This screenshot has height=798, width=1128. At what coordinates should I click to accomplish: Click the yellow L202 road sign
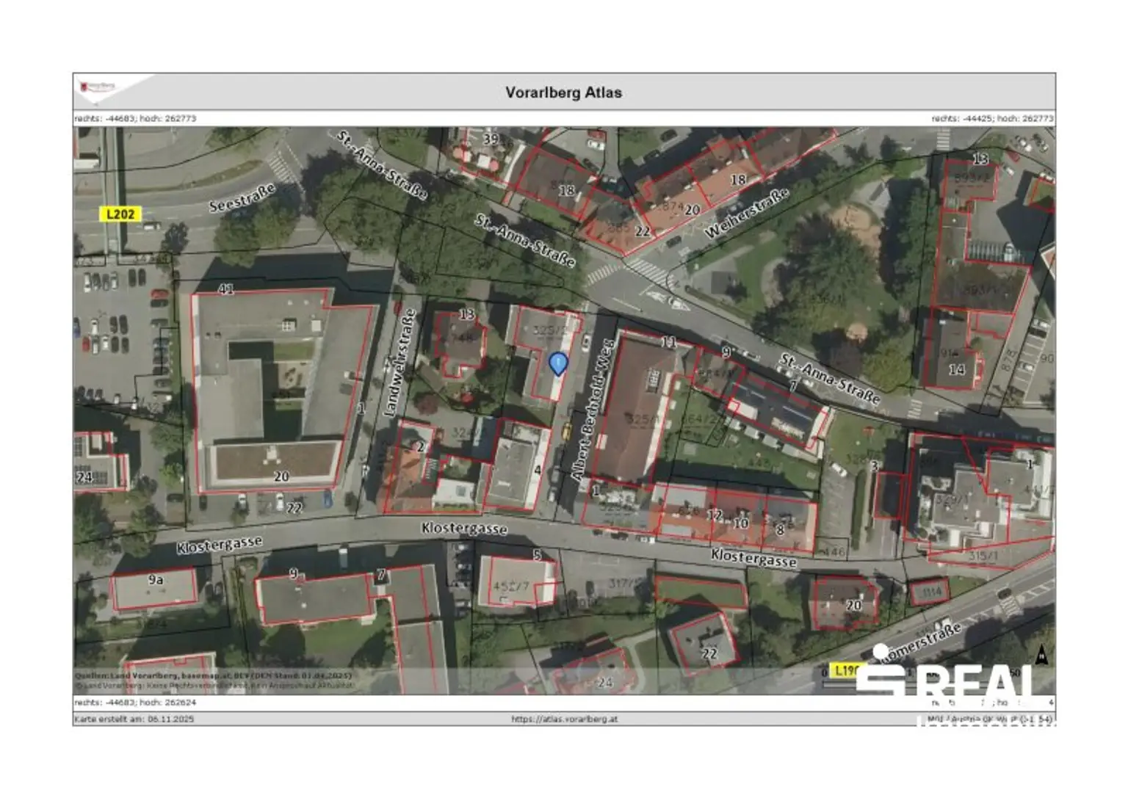click(x=120, y=214)
